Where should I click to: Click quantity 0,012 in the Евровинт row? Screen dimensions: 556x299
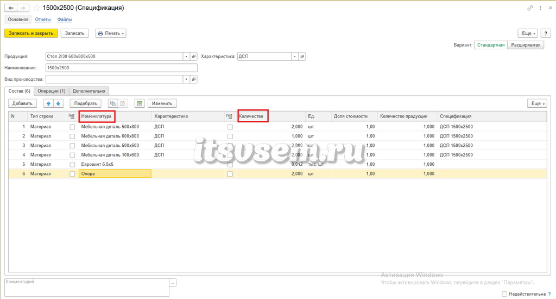point(271,164)
